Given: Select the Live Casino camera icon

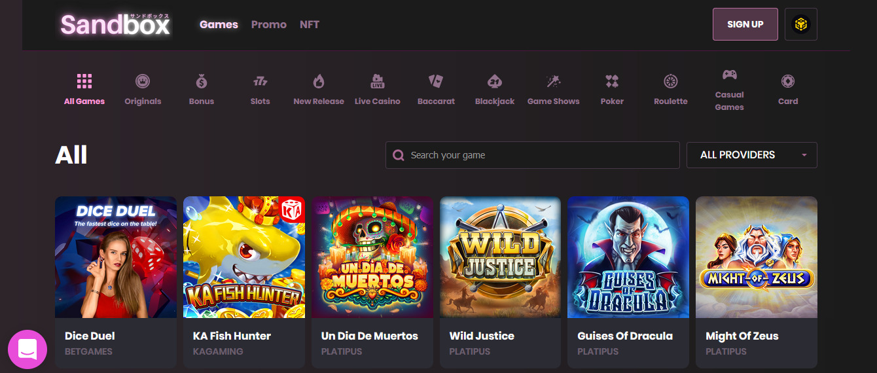Looking at the screenshot, I should pyautogui.click(x=378, y=81).
